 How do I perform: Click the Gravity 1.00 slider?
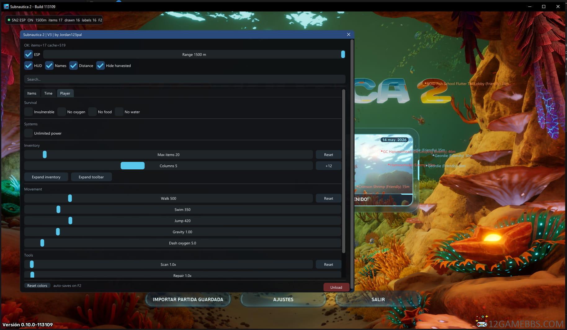pos(183,232)
